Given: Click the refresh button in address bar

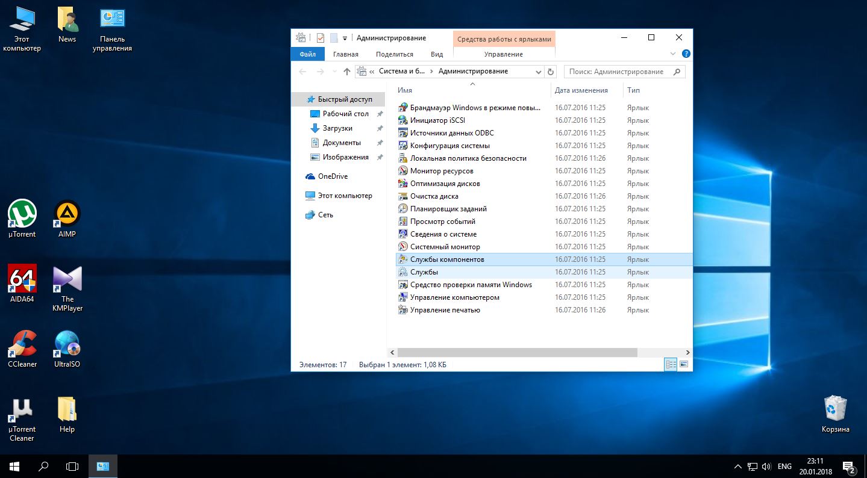Looking at the screenshot, I should tap(550, 72).
